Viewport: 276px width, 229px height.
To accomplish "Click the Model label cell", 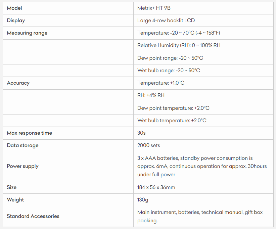I will pos(14,8).
